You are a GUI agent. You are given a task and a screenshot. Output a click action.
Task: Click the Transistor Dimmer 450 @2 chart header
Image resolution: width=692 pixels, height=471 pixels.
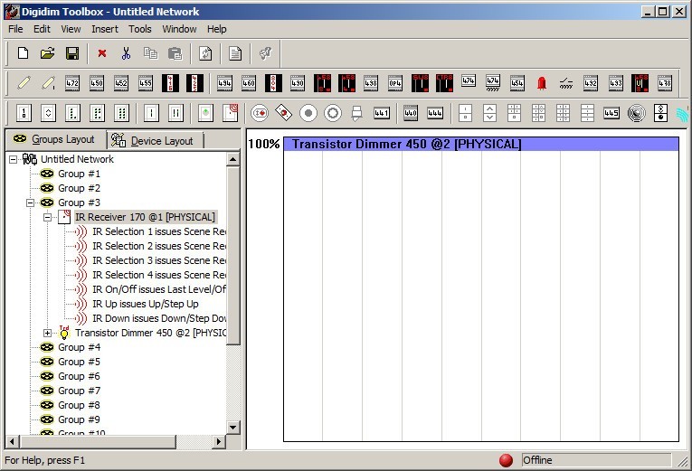coord(481,145)
